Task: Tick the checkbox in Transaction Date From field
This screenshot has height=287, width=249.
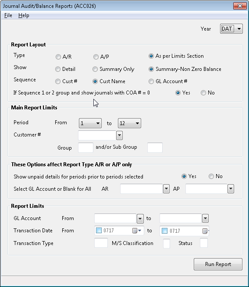Action: [99, 231]
